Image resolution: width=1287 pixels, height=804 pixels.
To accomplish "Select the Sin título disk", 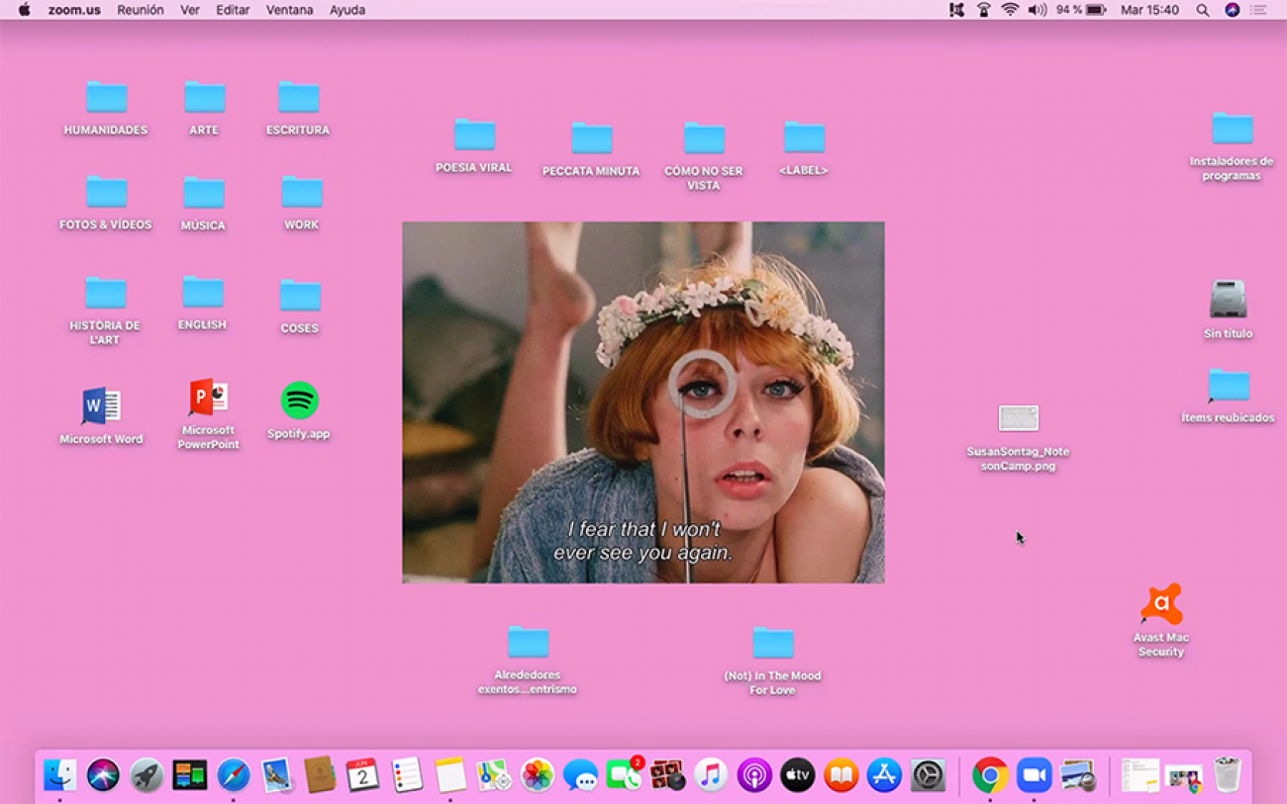I will [x=1228, y=309].
